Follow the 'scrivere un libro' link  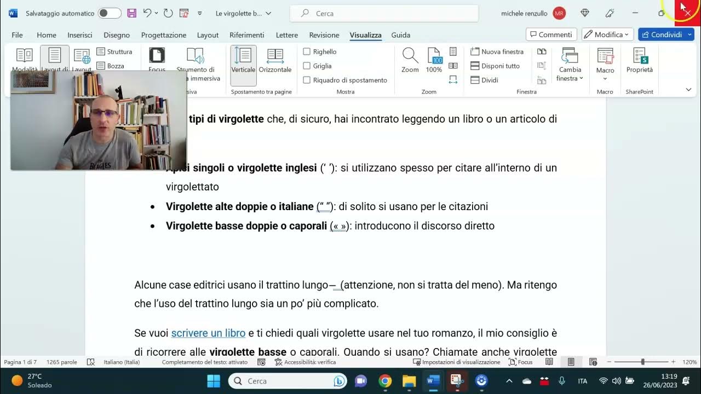click(208, 333)
